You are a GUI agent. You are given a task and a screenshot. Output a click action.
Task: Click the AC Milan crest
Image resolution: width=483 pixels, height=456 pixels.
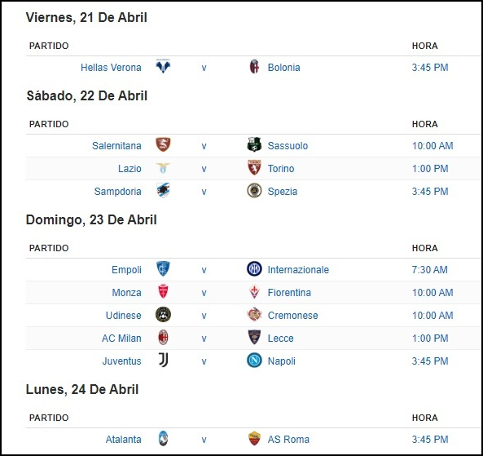coord(163,337)
